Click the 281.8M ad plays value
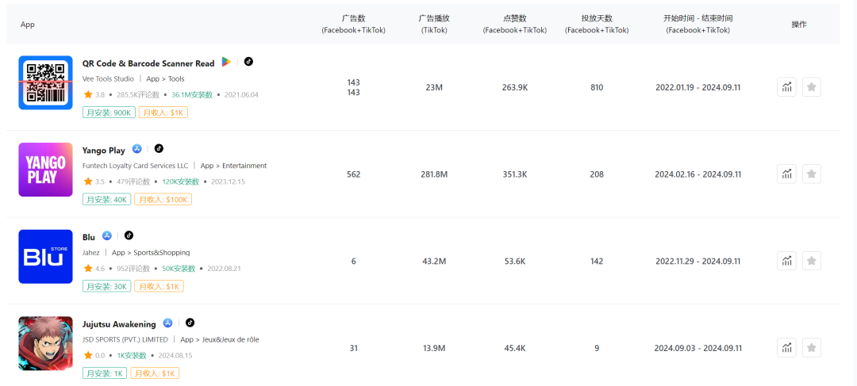The height and width of the screenshot is (386, 857). tap(434, 174)
